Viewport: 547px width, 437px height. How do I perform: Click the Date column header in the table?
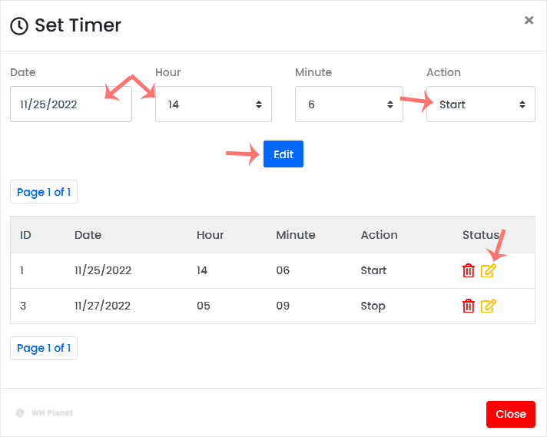click(x=88, y=235)
